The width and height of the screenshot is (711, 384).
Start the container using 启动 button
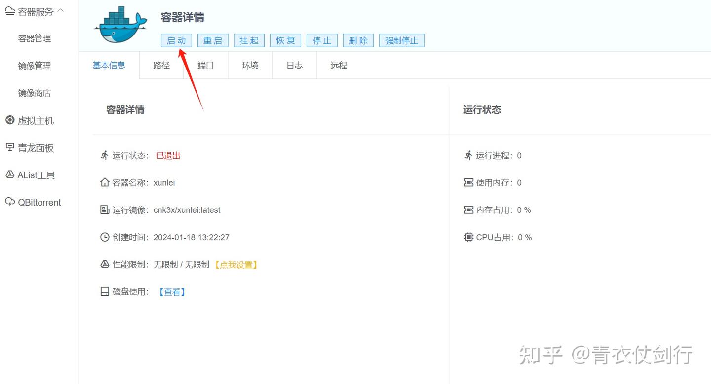coord(176,40)
